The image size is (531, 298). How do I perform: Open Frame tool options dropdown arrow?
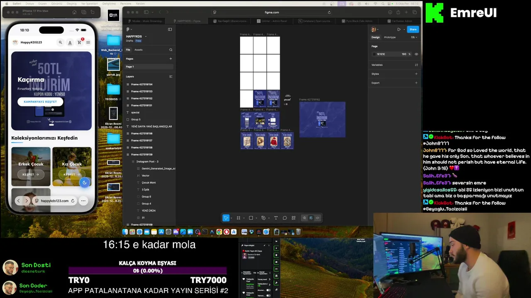(244, 218)
